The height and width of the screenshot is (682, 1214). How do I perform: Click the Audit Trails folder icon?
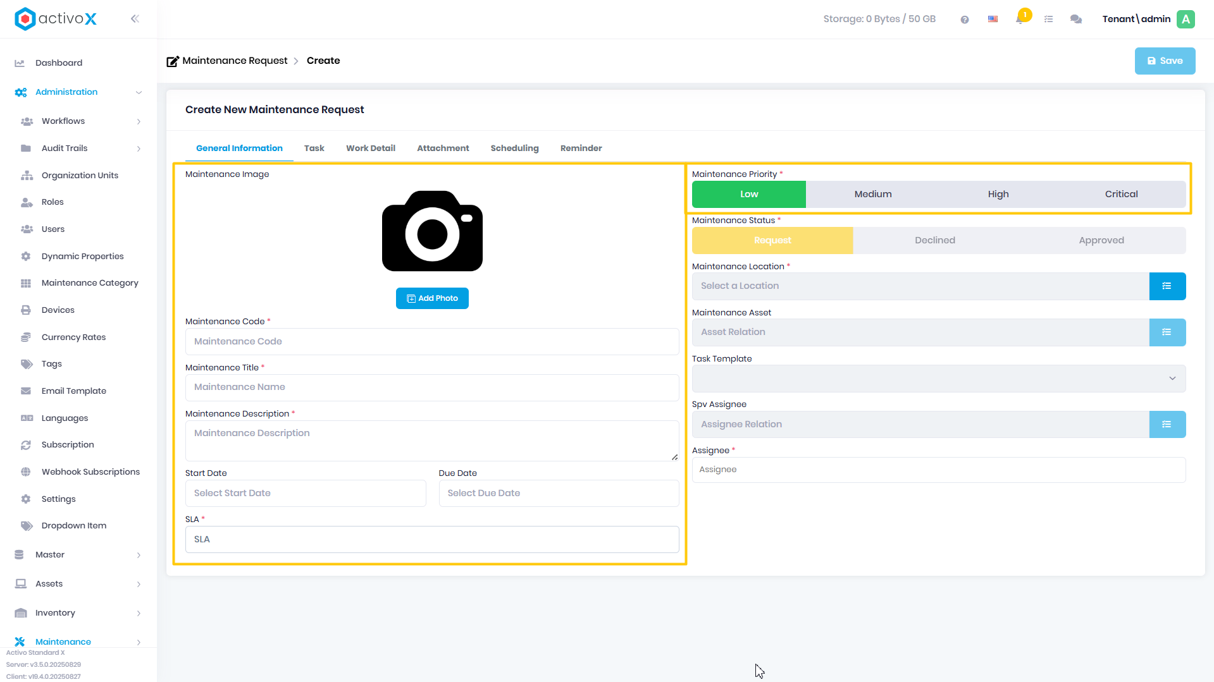[26, 149]
